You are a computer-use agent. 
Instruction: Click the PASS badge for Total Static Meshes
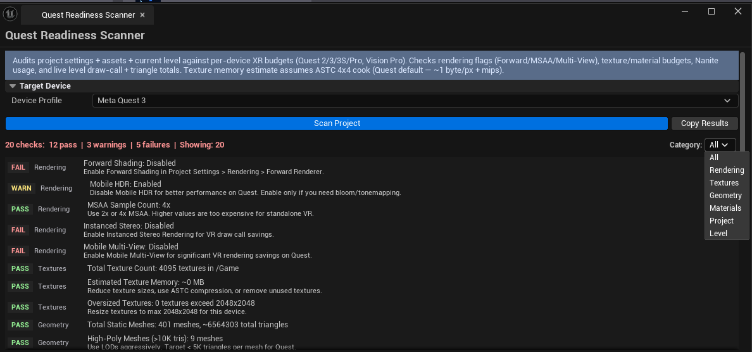[20, 325]
